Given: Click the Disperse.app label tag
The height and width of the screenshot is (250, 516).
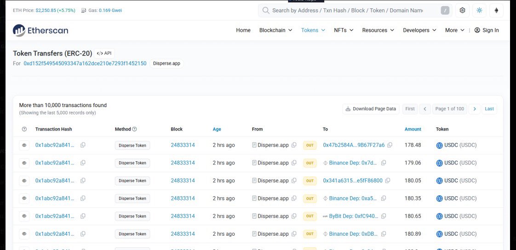Looking at the screenshot, I should tap(166, 63).
